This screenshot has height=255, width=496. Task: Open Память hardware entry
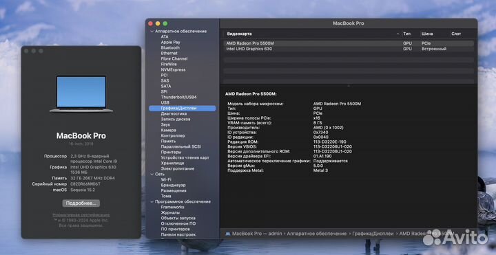(x=168, y=141)
